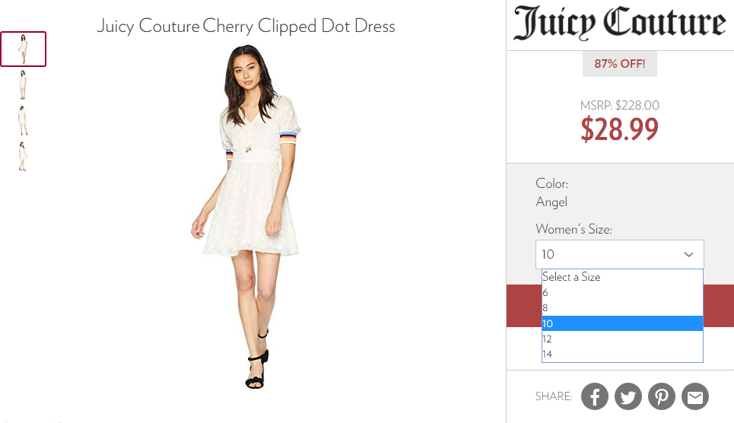Show the third dress thumbnail image
The height and width of the screenshot is (423, 734).
tap(23, 120)
